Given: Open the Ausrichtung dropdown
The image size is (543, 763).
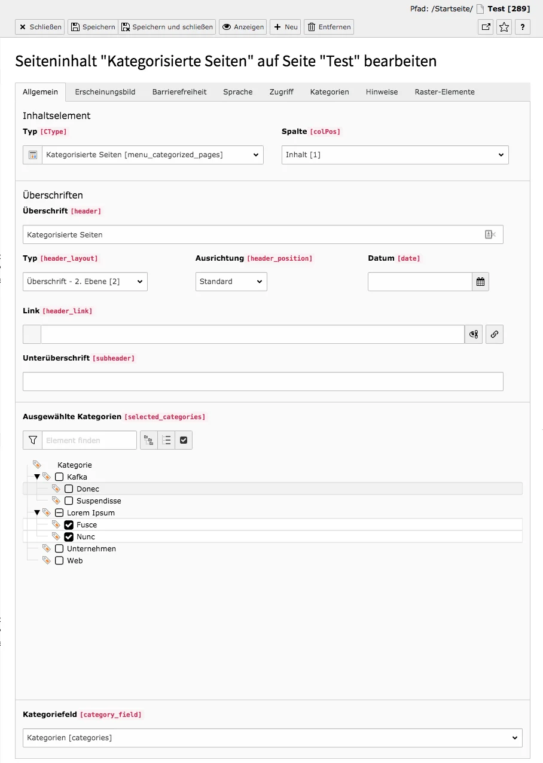Looking at the screenshot, I should coord(231,282).
